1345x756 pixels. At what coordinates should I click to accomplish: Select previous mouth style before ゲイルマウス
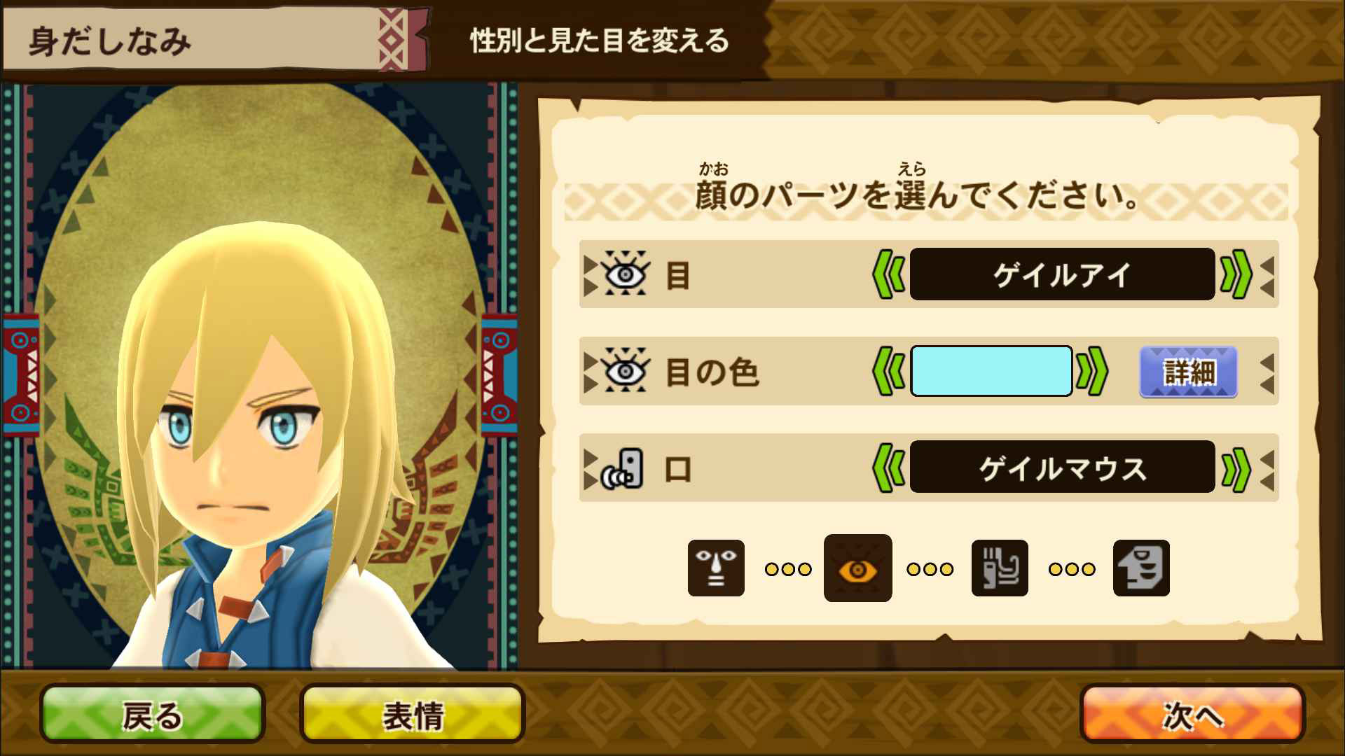(889, 468)
